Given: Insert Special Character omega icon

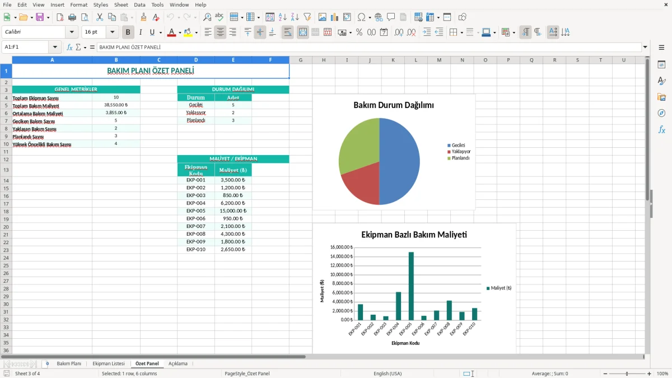Looking at the screenshot, I should pyautogui.click(x=361, y=17).
